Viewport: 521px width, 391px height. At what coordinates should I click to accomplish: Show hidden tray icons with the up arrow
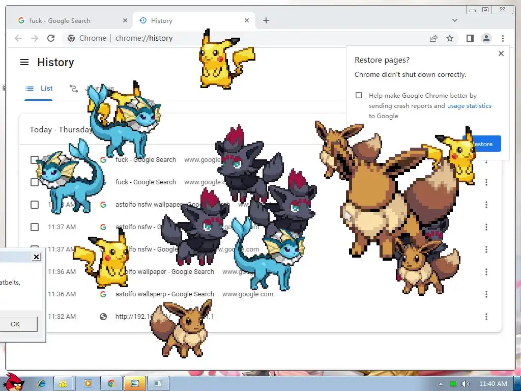(441, 384)
